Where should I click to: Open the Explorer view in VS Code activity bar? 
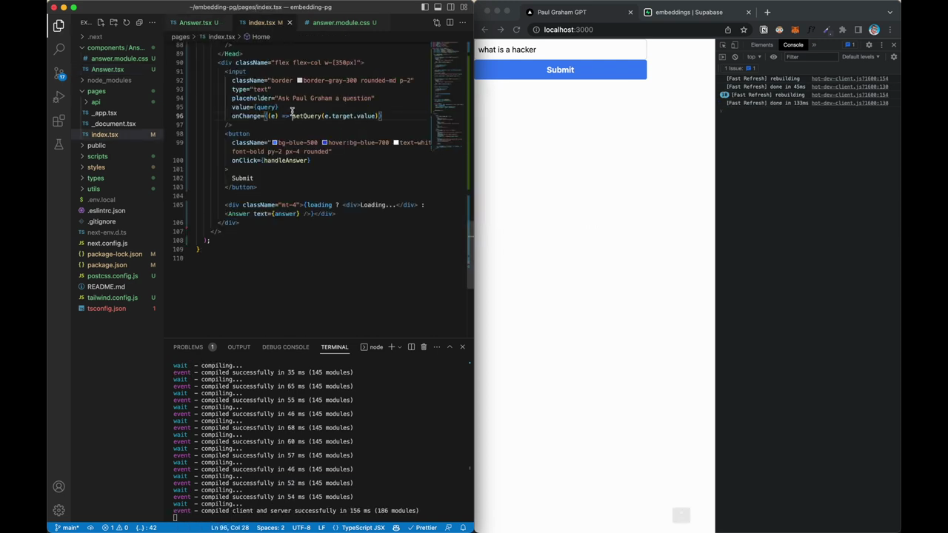(x=59, y=26)
